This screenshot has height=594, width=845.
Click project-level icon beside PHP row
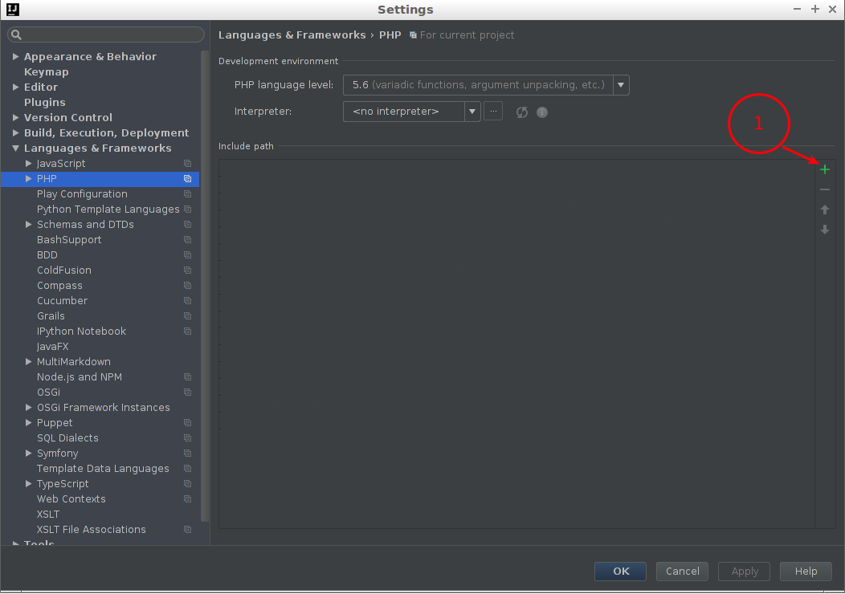(x=187, y=178)
